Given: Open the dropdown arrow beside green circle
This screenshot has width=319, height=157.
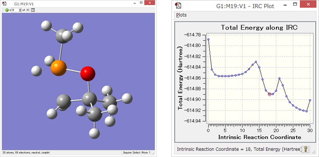Looking at the screenshot, I should point(10,10).
